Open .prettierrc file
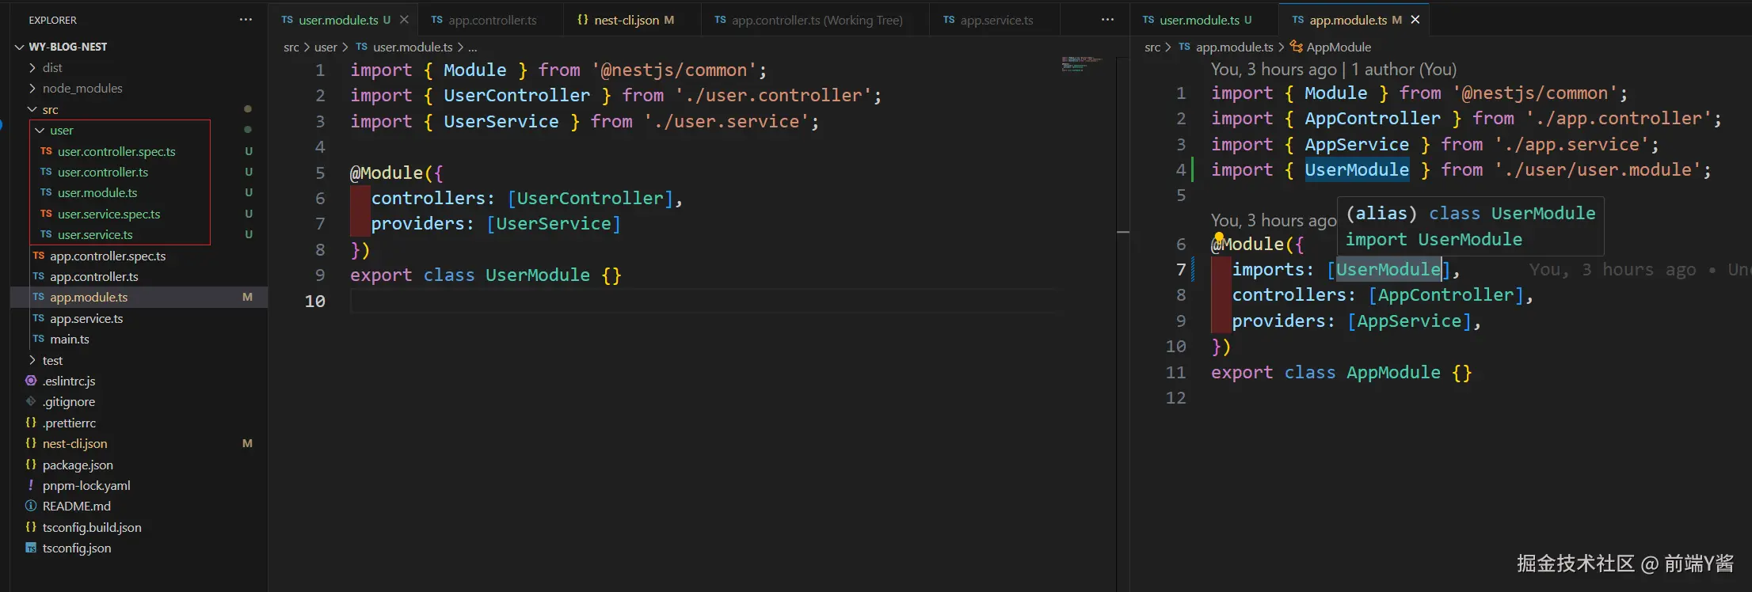This screenshot has width=1752, height=592. (x=69, y=423)
